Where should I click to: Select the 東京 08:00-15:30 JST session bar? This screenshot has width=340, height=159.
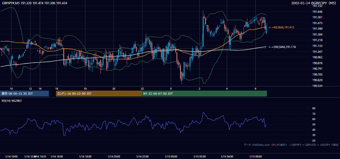click(x=24, y=94)
